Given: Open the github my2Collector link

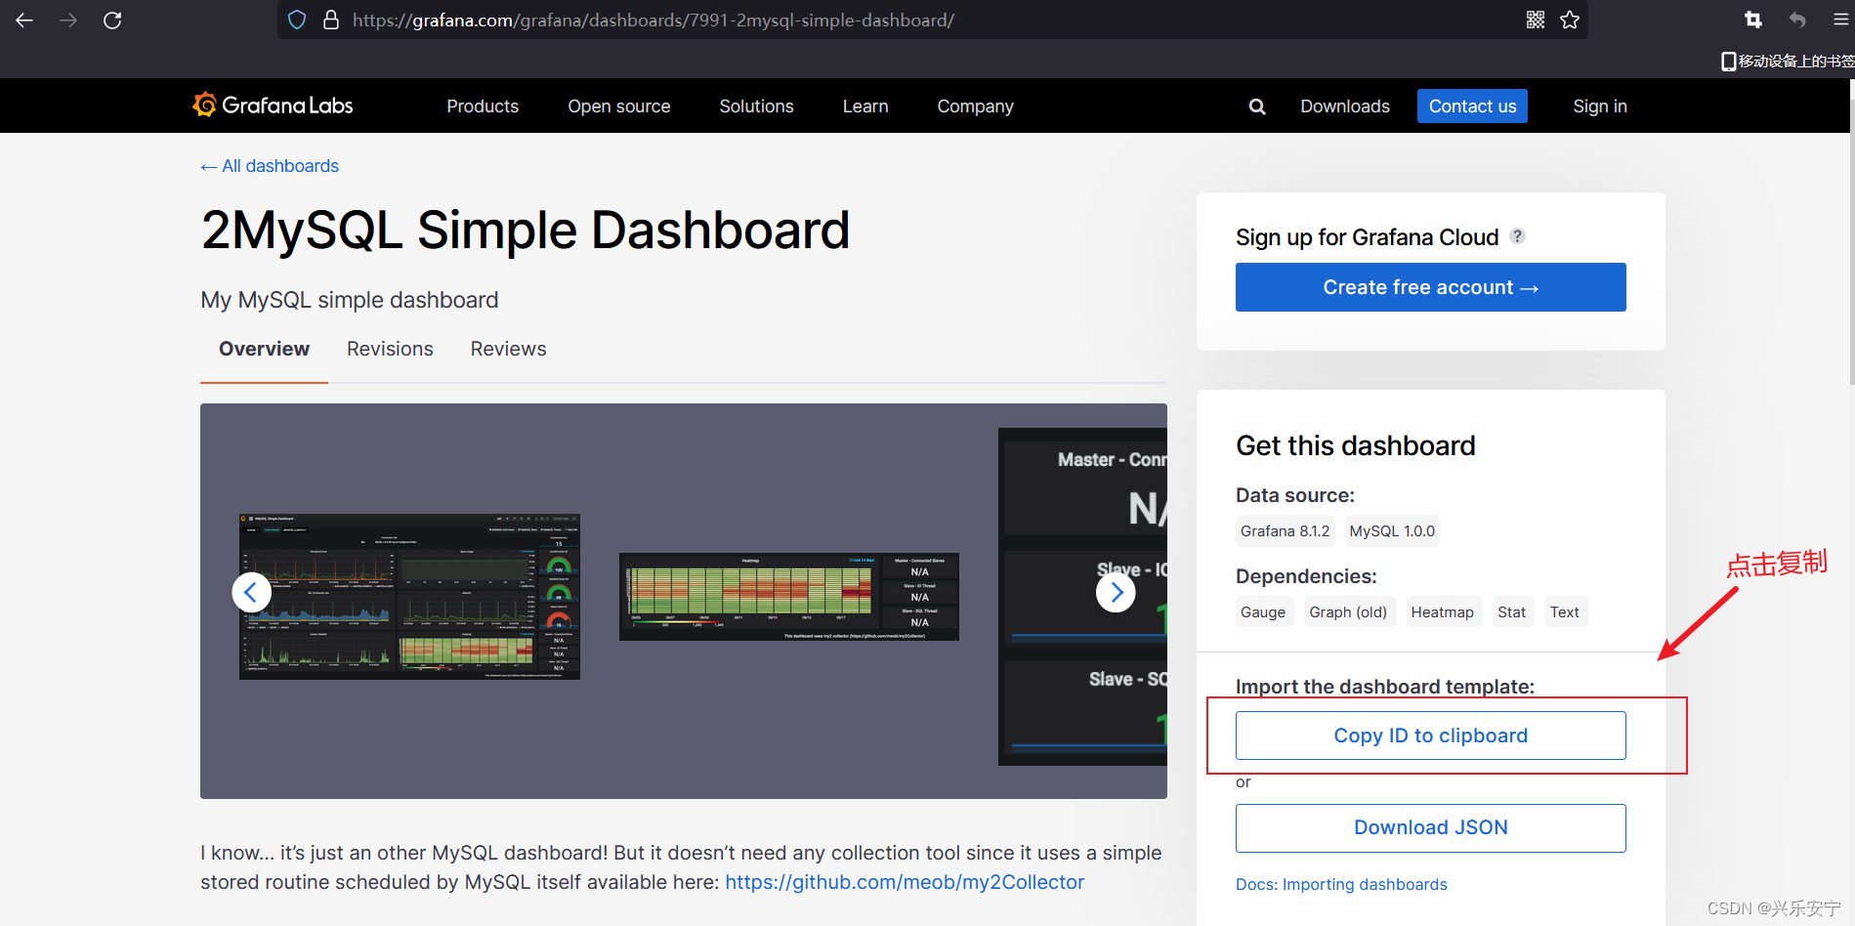Looking at the screenshot, I should (x=905, y=882).
